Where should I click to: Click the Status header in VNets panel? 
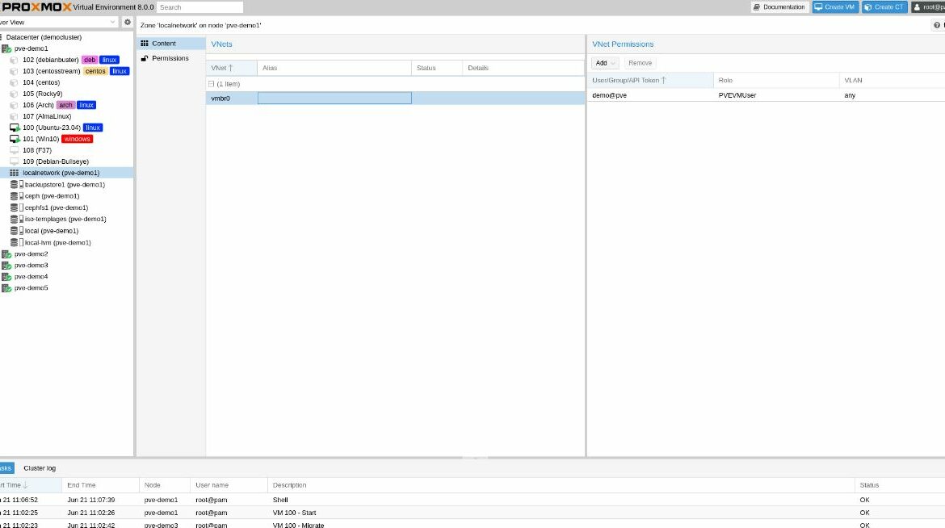pos(437,68)
